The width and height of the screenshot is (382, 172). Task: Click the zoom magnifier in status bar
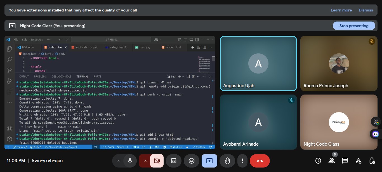click(x=96, y=147)
